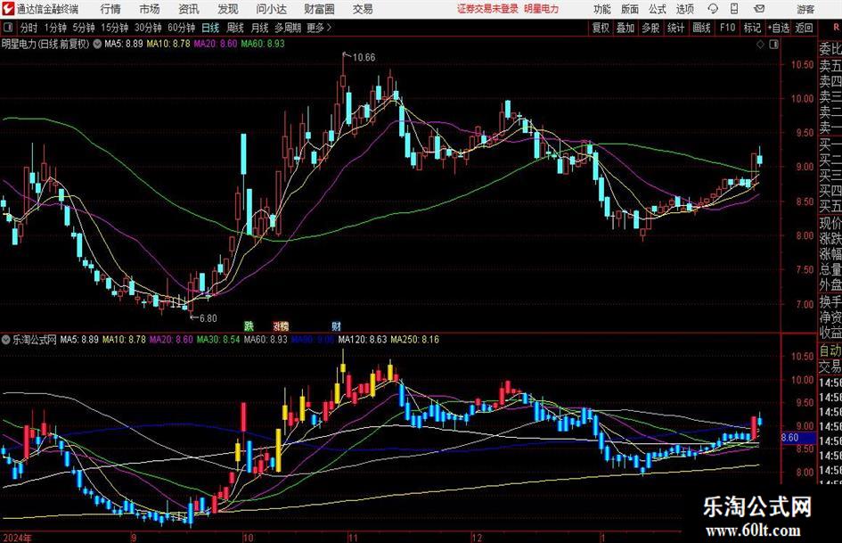The height and width of the screenshot is (543, 842).
Task: Switch to 月线 monthly period
Action: 259,28
